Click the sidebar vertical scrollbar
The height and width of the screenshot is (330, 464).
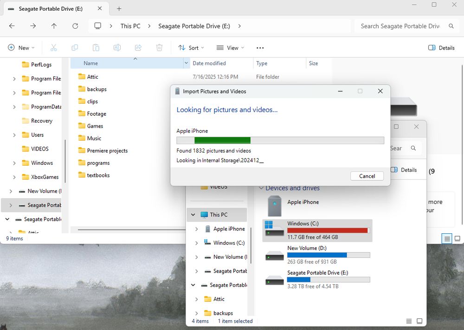pos(65,161)
